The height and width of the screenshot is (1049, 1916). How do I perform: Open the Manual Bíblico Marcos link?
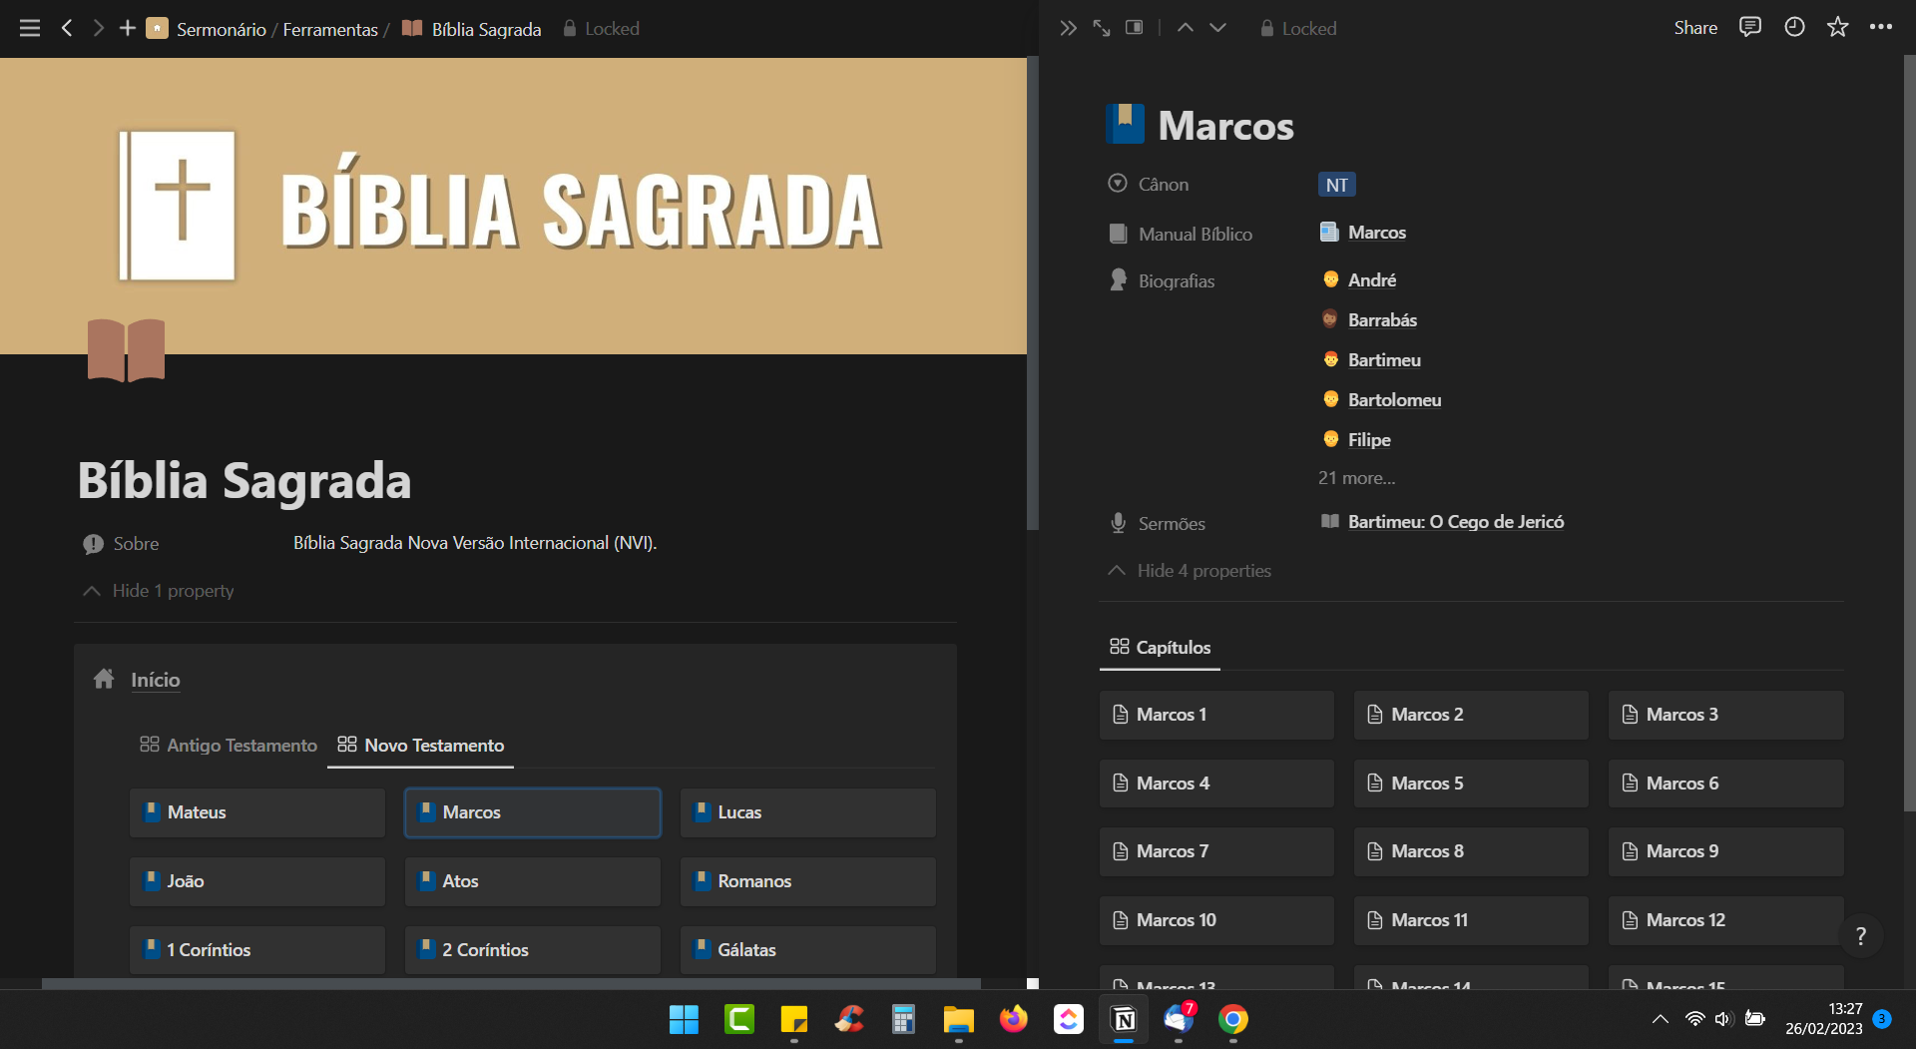coord(1376,233)
